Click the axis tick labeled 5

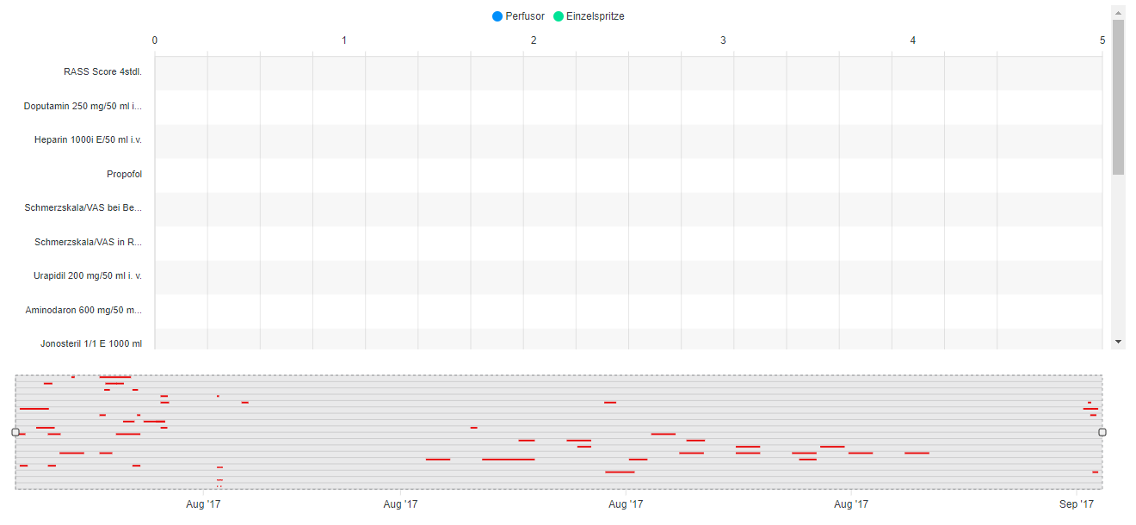pos(1102,40)
